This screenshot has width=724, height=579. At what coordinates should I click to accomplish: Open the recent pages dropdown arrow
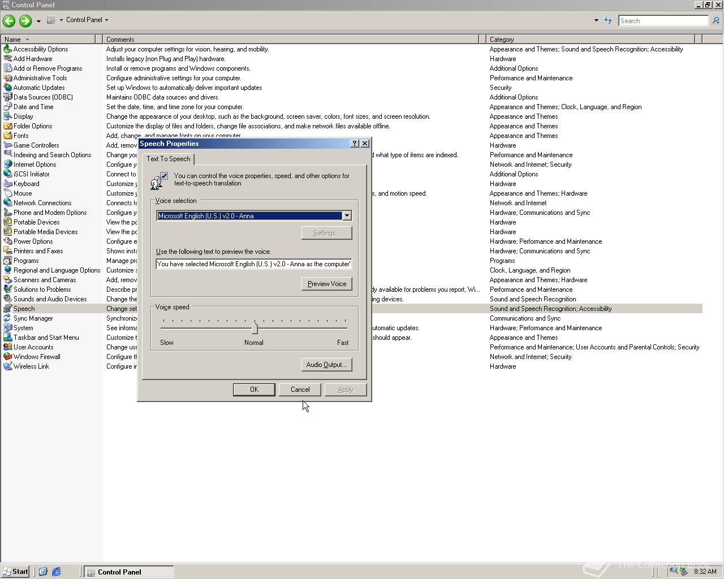[38, 21]
